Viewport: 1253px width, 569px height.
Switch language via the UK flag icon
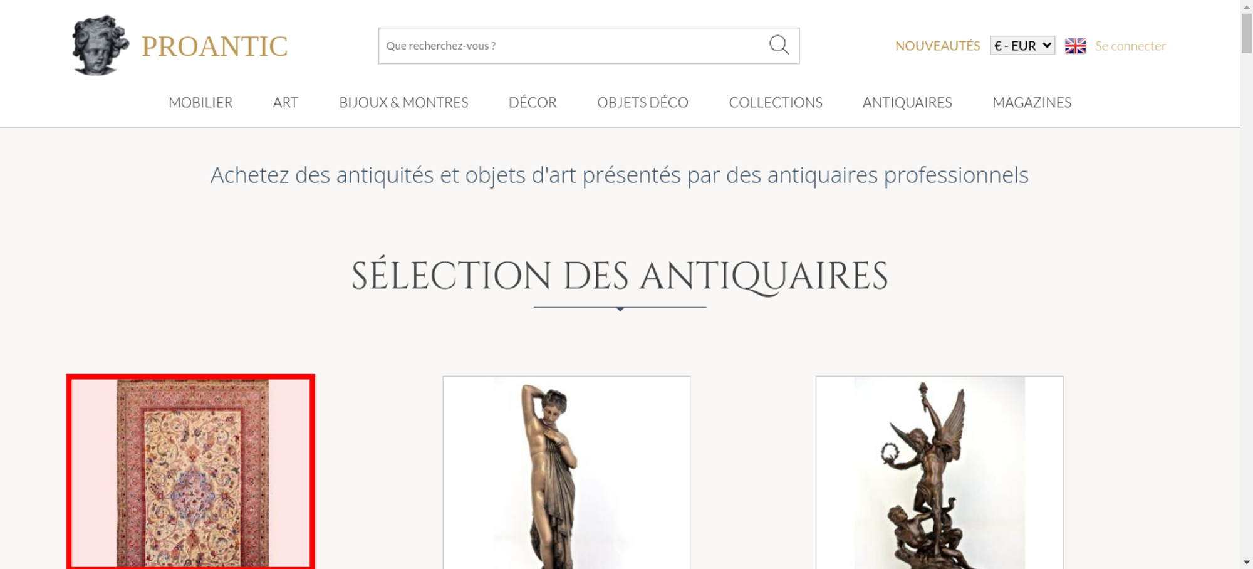coord(1075,46)
